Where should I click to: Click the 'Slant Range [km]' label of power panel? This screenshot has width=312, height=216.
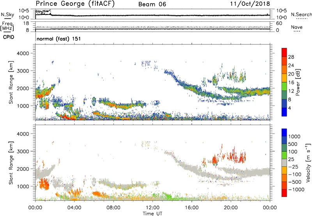tap(11, 82)
